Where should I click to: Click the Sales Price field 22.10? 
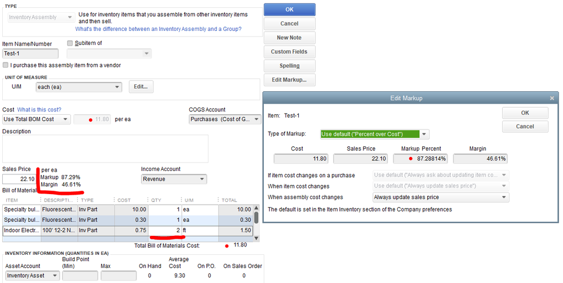(19, 179)
